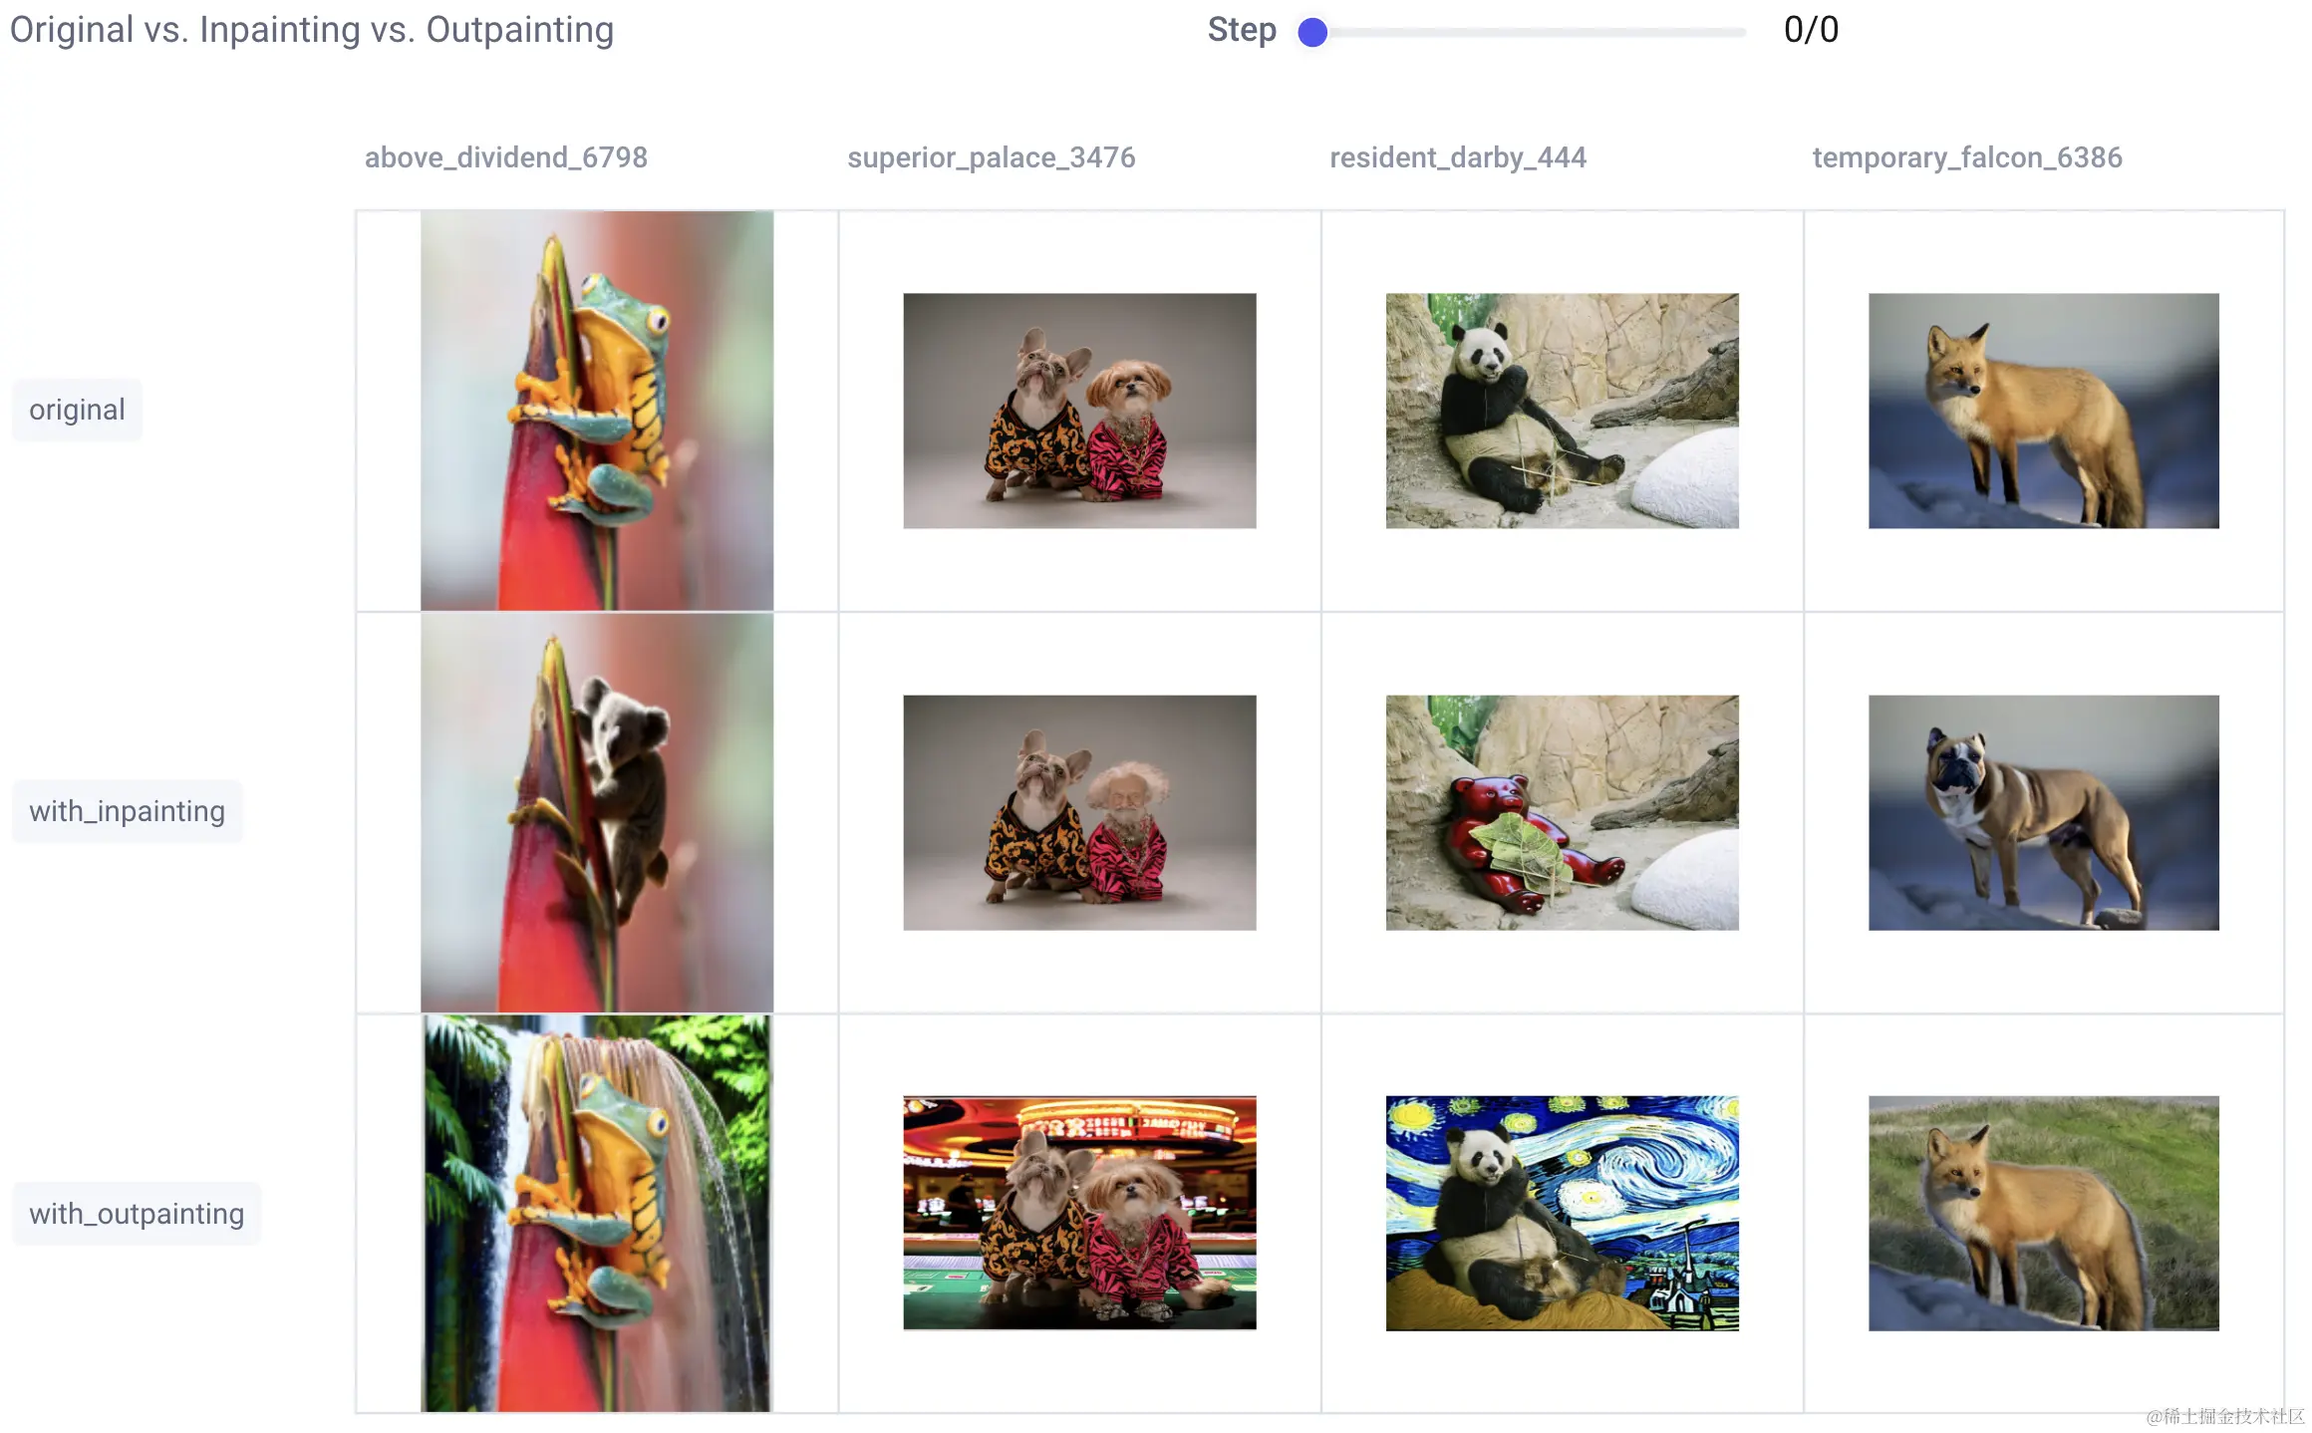The height and width of the screenshot is (1433, 2312).
Task: Open the inpainted dogs image with old man face
Action: [1079, 812]
